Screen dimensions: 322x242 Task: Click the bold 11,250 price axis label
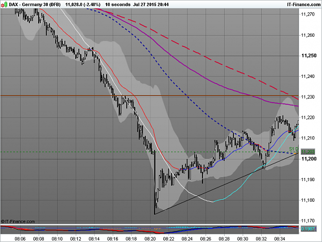[309, 56]
